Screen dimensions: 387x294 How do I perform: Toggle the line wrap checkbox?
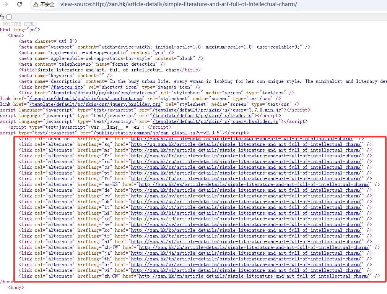click(x=9, y=17)
